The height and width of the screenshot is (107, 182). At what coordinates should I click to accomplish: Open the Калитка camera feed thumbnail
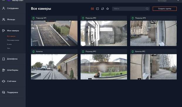[54, 67]
